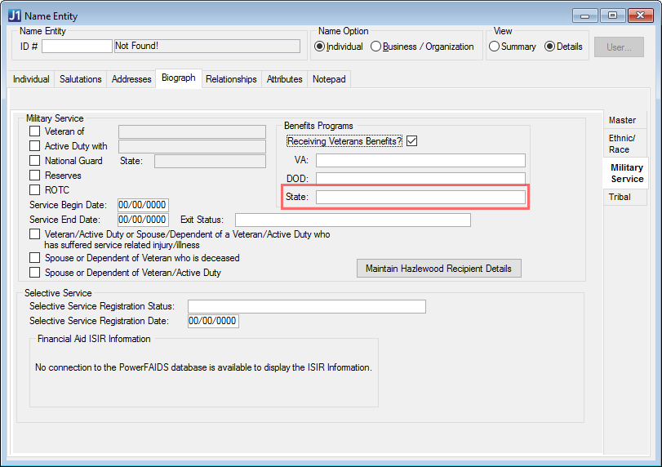
Task: Choose the Summary view option
Action: (494, 47)
